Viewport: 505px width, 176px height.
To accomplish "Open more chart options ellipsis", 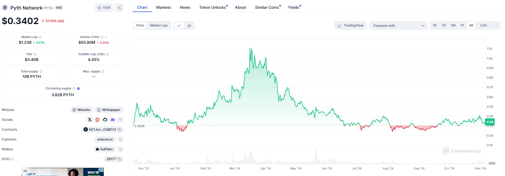I will pyautogui.click(x=496, y=25).
